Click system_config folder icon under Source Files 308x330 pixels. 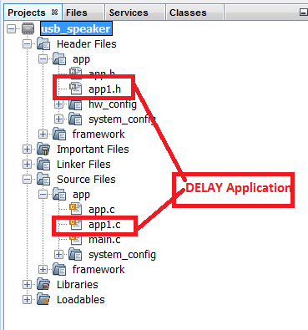[75, 255]
